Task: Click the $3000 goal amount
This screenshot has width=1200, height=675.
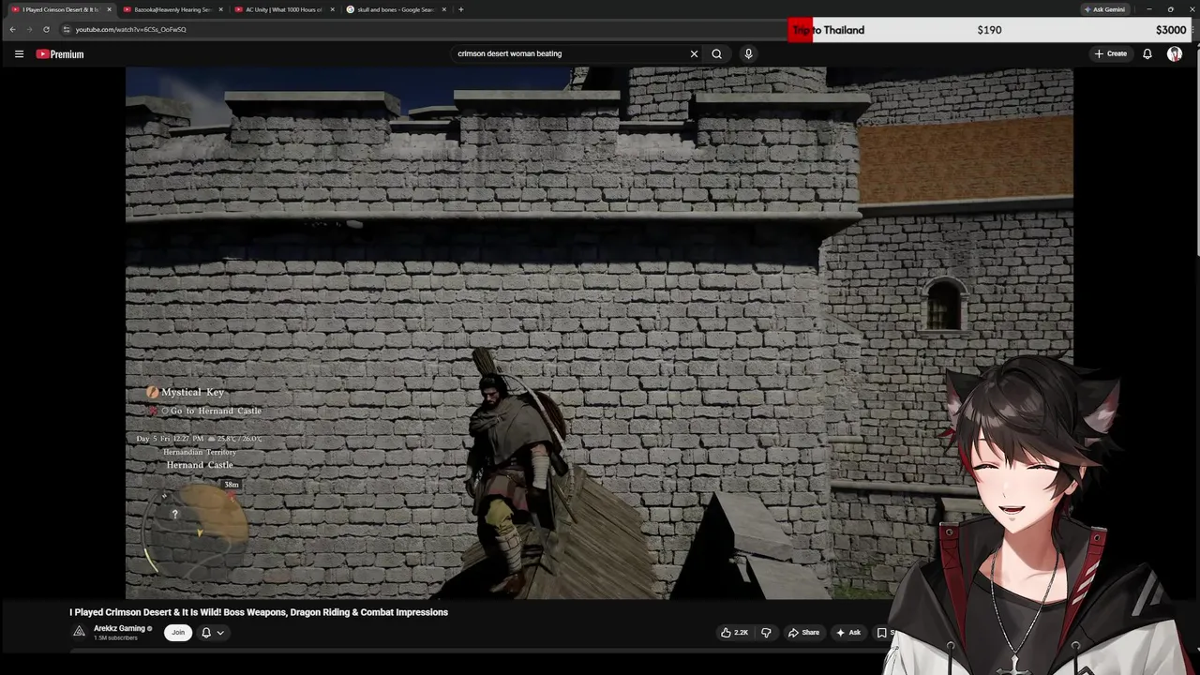Action: tap(1171, 30)
